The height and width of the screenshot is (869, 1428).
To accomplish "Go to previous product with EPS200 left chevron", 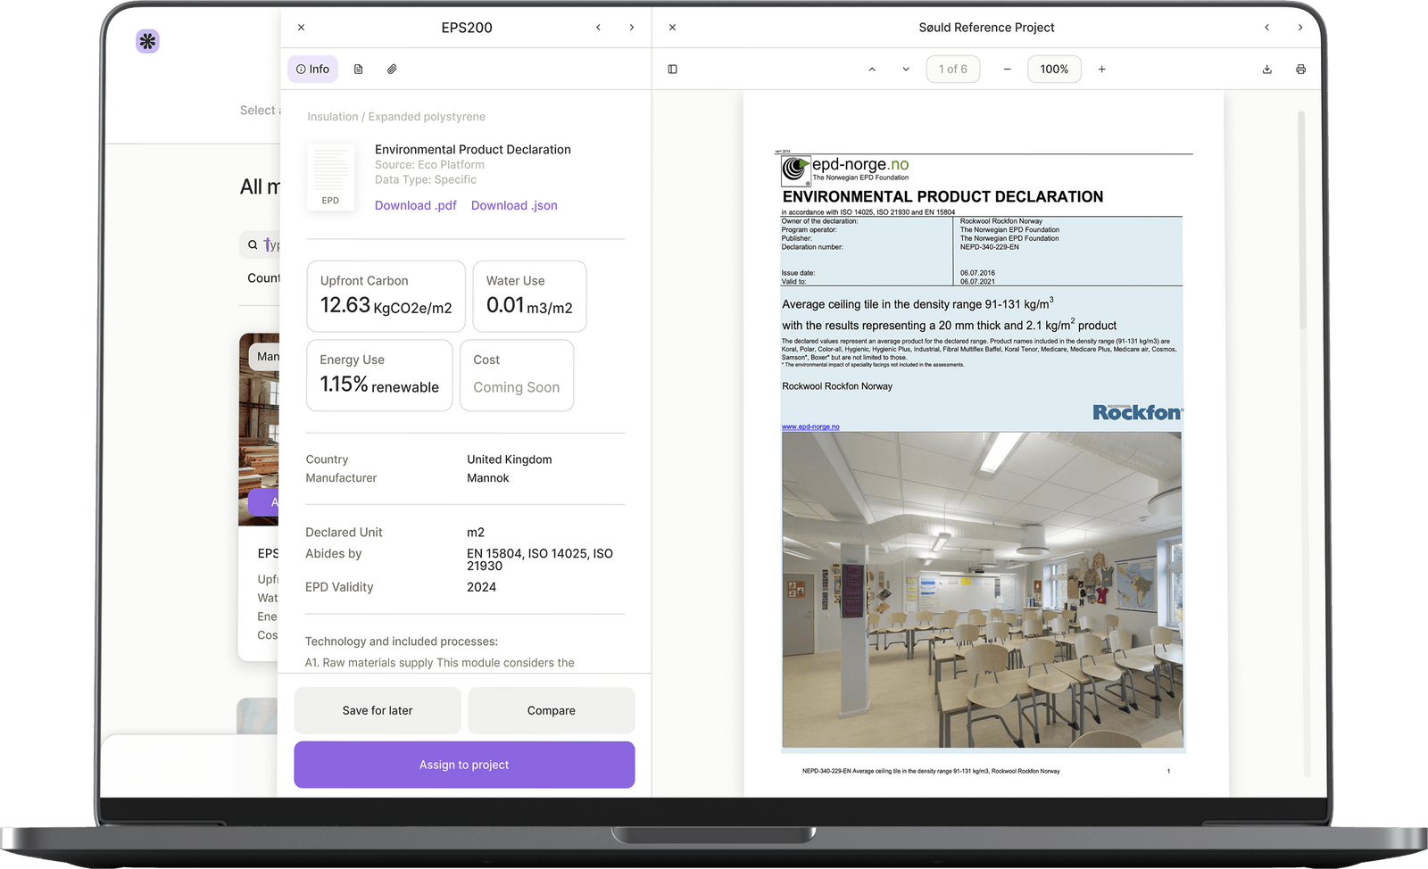I will pos(598,28).
